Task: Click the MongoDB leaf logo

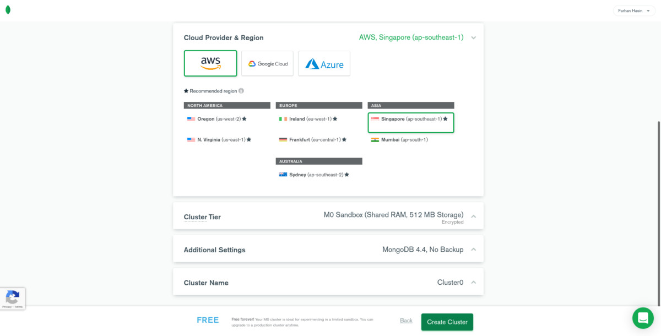Action: tap(8, 10)
